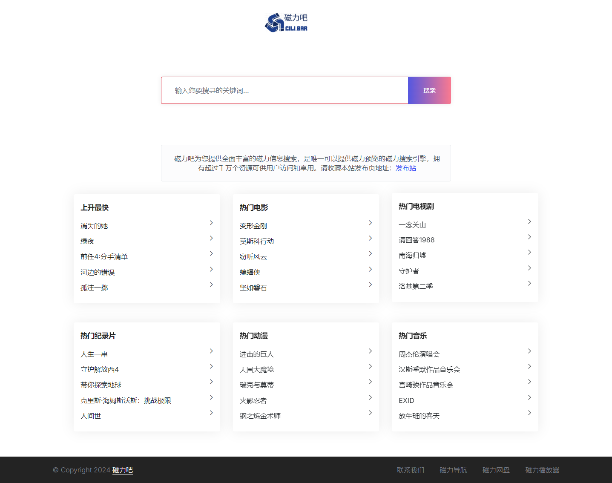The image size is (612, 483).
Task: Click the chevron next to 守护解放西4
Action: coord(211,366)
